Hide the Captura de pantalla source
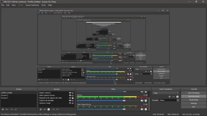This screenshot has height=116, width=207. 70,101
